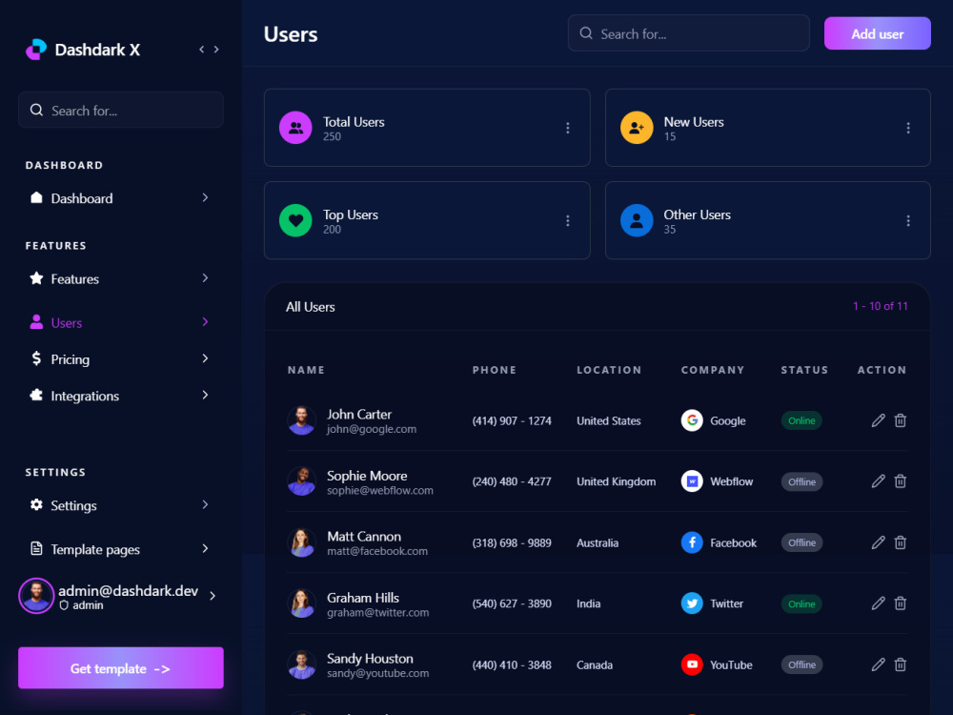The width and height of the screenshot is (953, 715).
Task: Open the admin account menu chevron
Action: point(213,596)
